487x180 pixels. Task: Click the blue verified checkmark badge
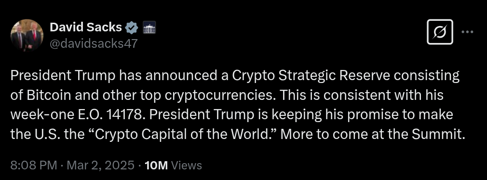(x=132, y=28)
